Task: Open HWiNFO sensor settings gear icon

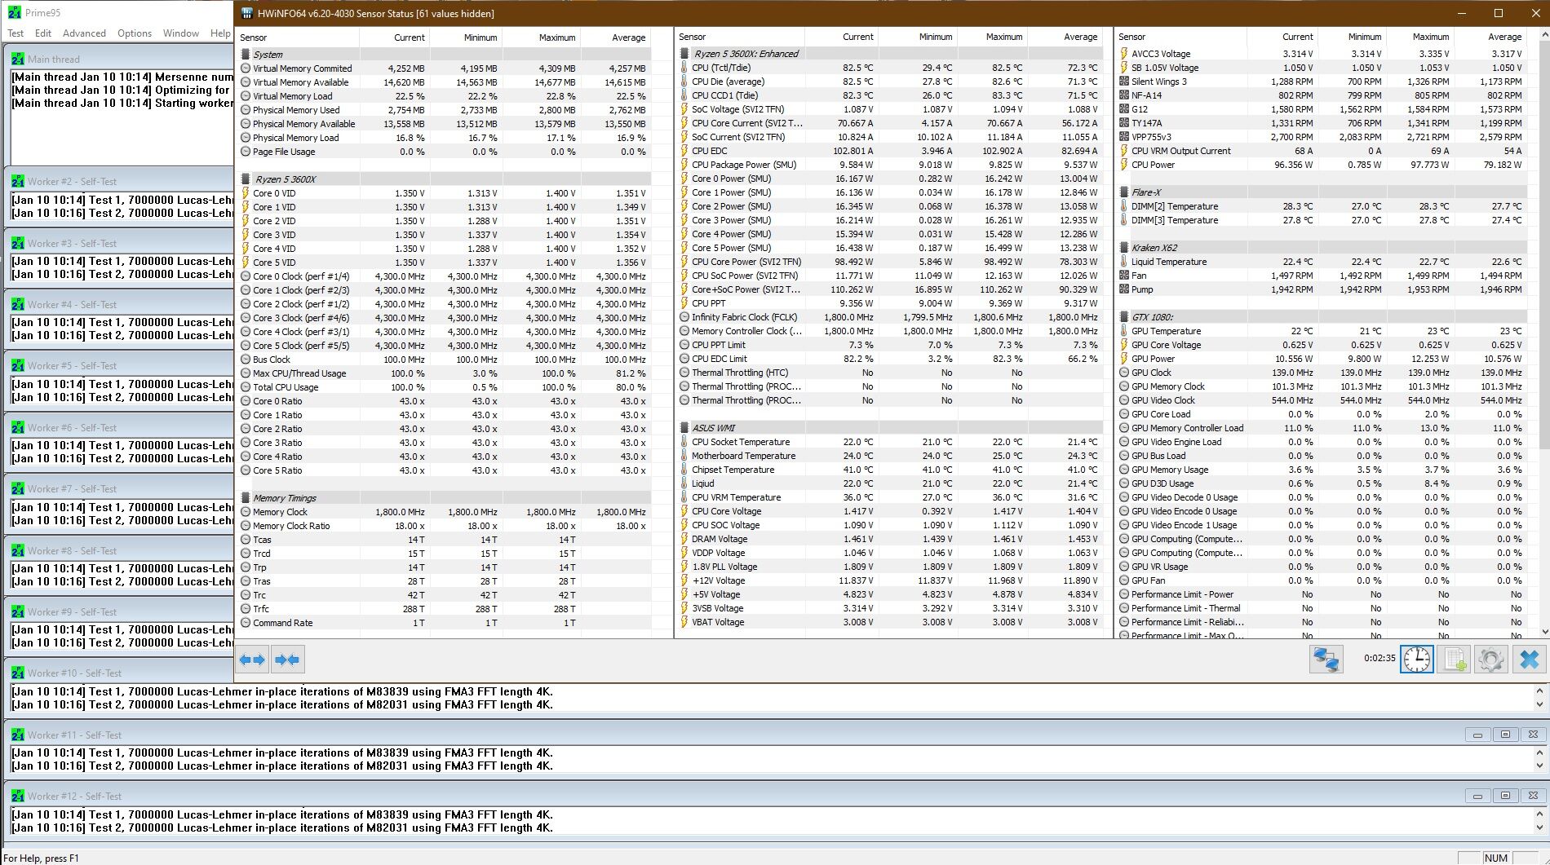Action: coord(1491,659)
